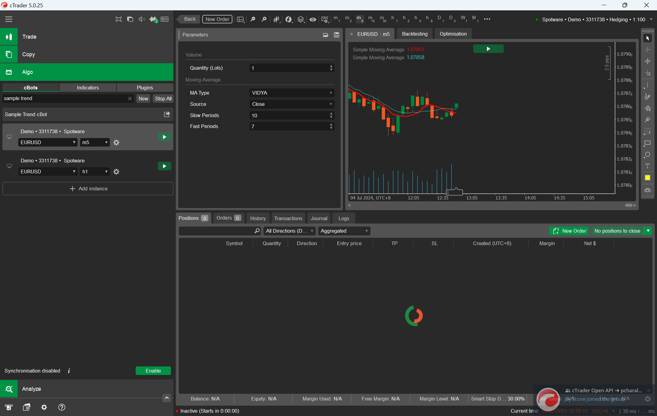Viewport: 657px width, 416px height.
Task: Click the fullscreen mode icon in top bar
Action: [119, 19]
